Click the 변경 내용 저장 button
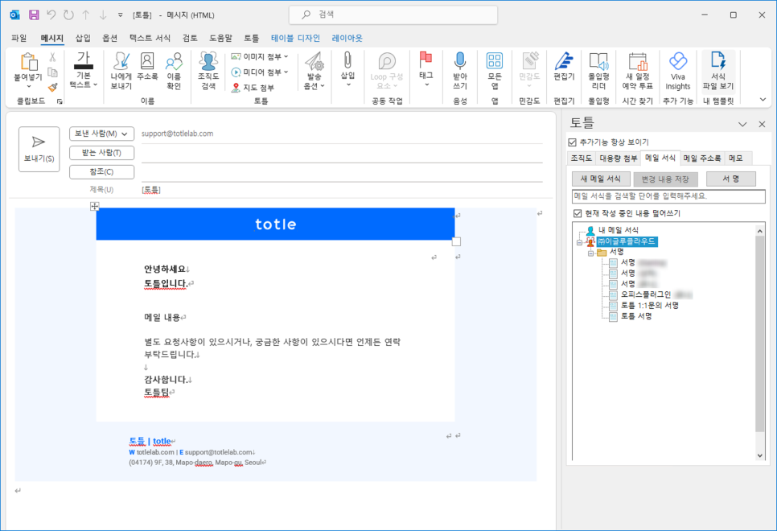 pyautogui.click(x=665, y=179)
